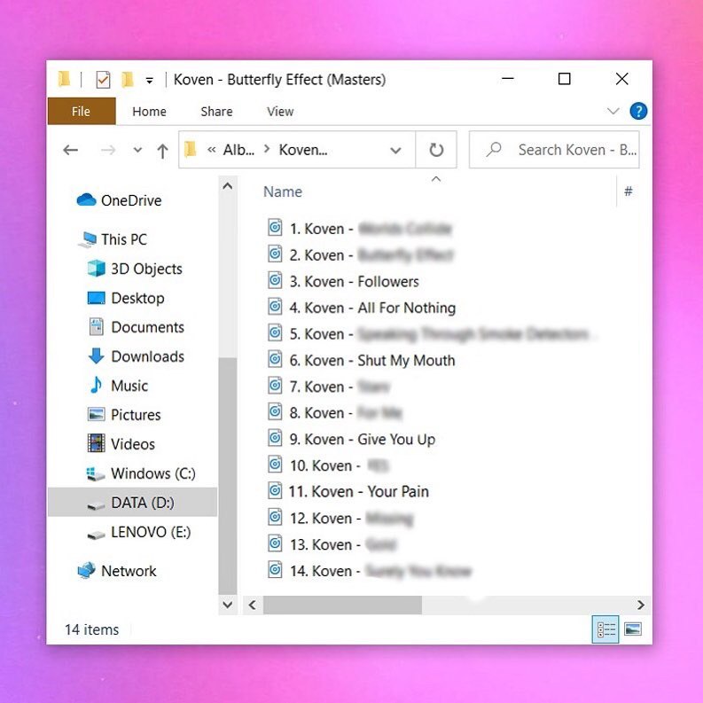Viewport: 703px width, 703px height.
Task: Open Videos in the sidebar
Action: click(121, 444)
